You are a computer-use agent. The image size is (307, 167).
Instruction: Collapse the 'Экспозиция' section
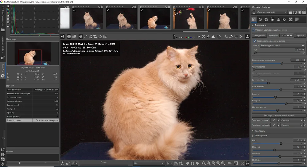(260, 25)
